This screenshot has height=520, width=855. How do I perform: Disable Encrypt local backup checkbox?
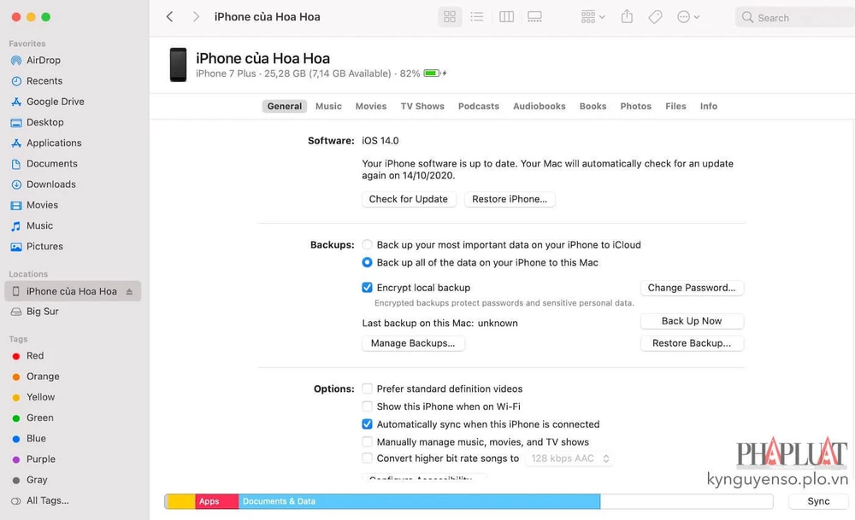(367, 288)
